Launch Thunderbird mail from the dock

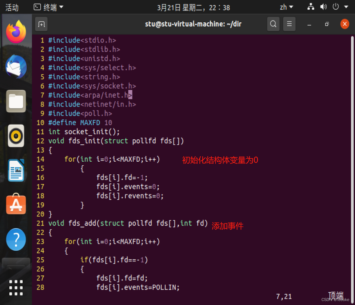coord(16,67)
